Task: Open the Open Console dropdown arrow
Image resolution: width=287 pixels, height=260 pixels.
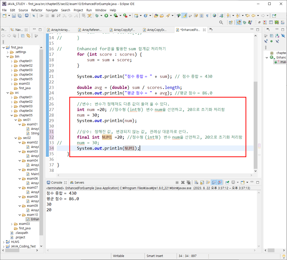Action: pos(247,182)
